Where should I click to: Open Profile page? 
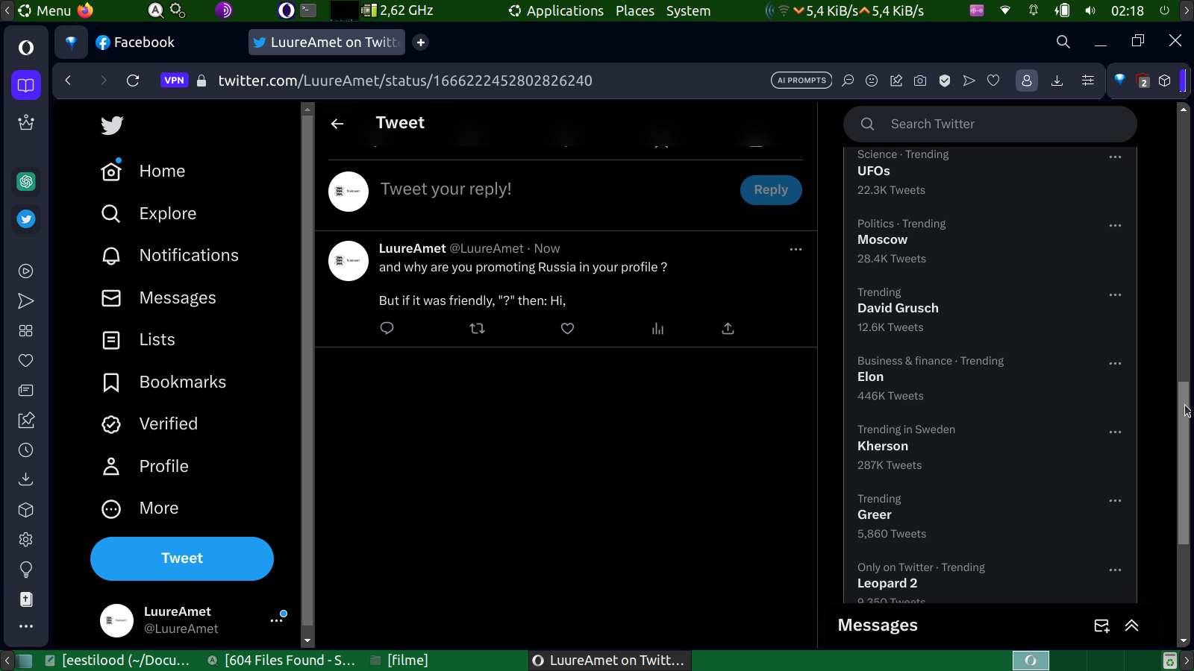click(145, 467)
